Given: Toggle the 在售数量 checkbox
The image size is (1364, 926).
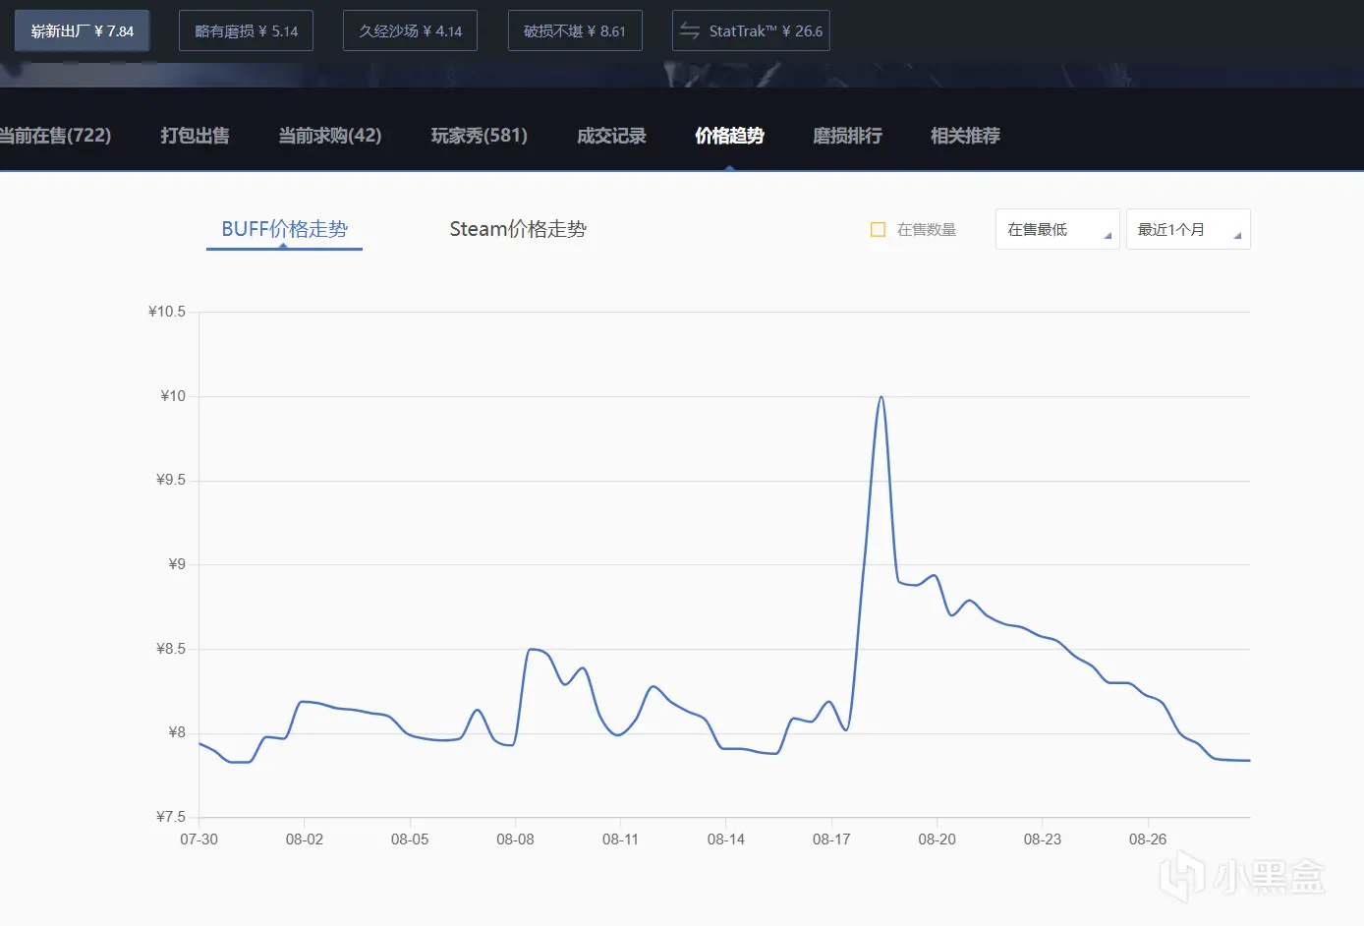Looking at the screenshot, I should (879, 230).
